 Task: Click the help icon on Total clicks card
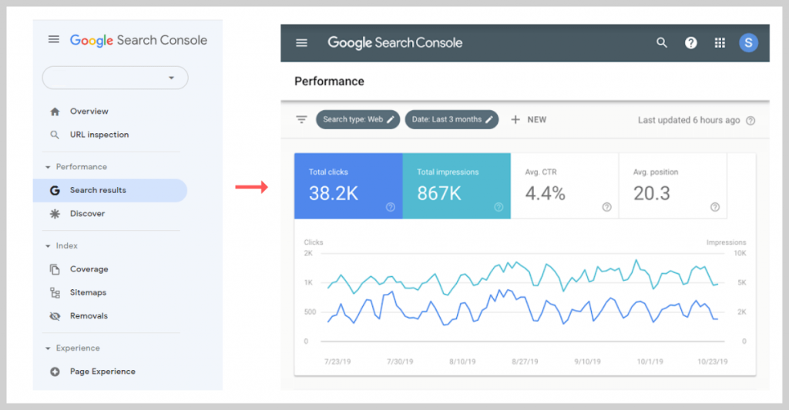coord(391,207)
